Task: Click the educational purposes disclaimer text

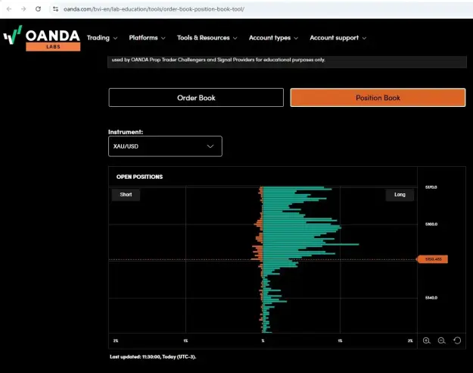Action: click(219, 60)
